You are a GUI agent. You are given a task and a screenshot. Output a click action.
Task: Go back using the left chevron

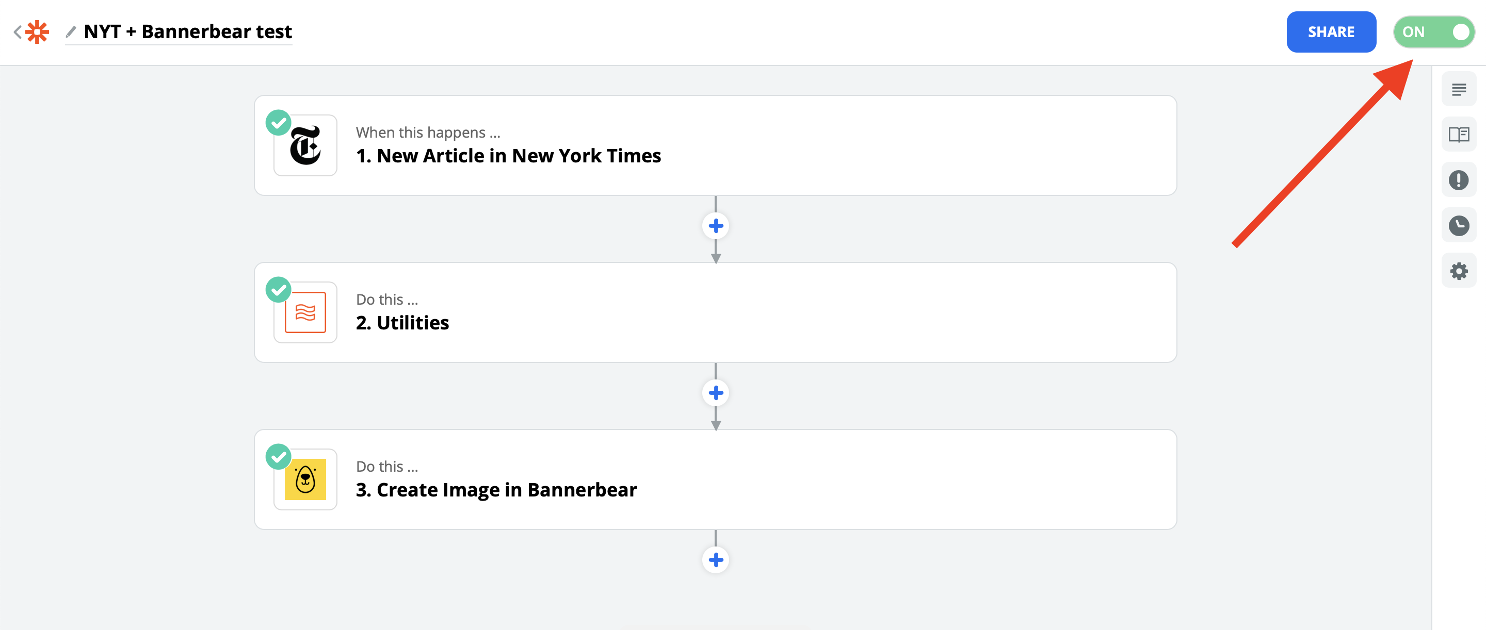[18, 31]
